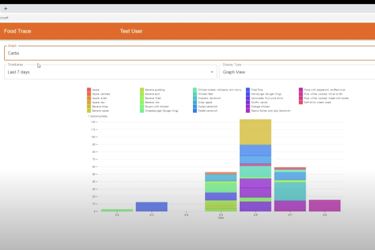Click Lemonade, fruit juice drink legend swatch

pyautogui.click(x=248, y=98)
